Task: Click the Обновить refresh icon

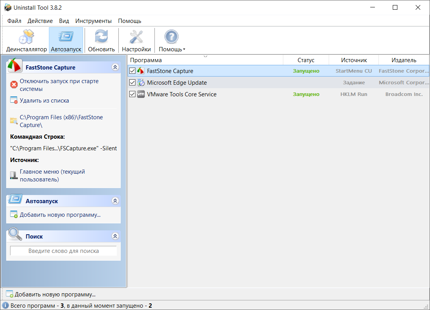Action: tap(101, 37)
